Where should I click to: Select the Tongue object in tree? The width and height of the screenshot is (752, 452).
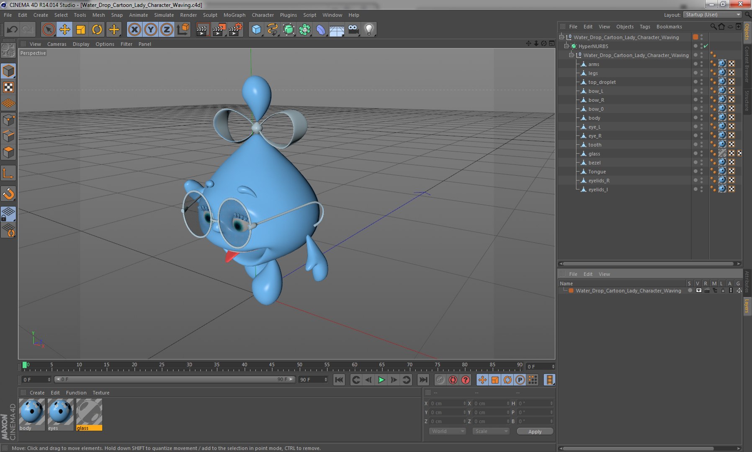[x=597, y=172]
